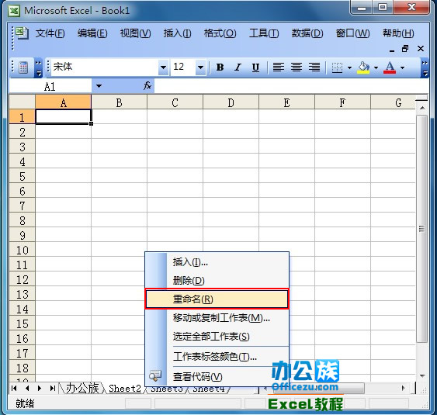
Task: Select column B header
Action: point(119,102)
